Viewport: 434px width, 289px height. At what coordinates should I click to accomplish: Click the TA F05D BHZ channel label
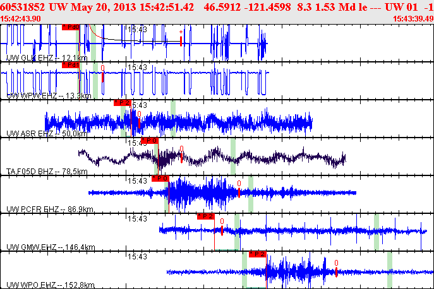[x=47, y=172]
